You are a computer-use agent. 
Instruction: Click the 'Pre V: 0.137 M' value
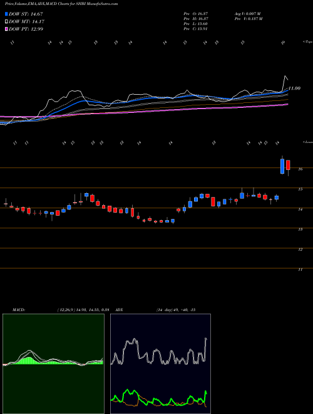248,18
